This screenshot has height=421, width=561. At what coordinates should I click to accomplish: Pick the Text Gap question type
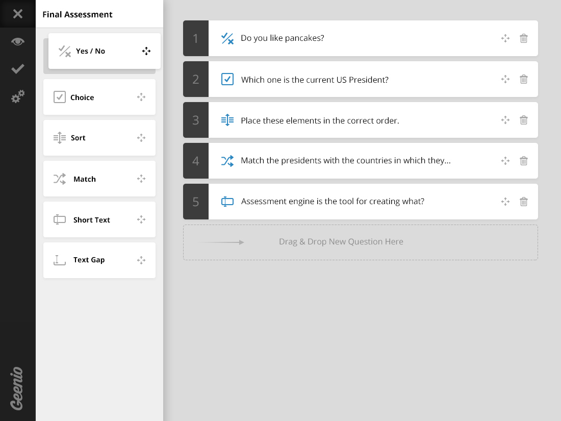tap(99, 260)
